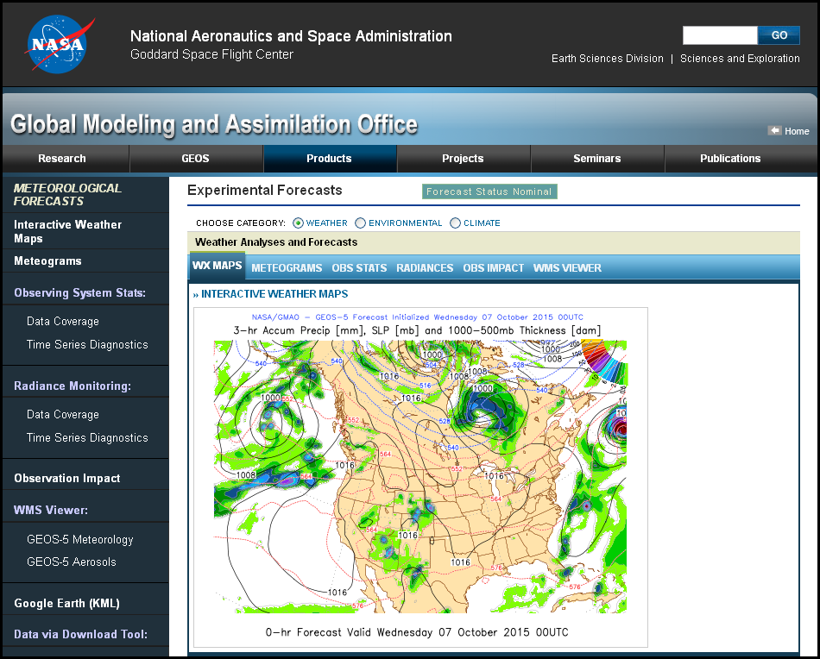Click the Observing System Stats heading
Screen dimensions: 820x659
[x=79, y=292]
